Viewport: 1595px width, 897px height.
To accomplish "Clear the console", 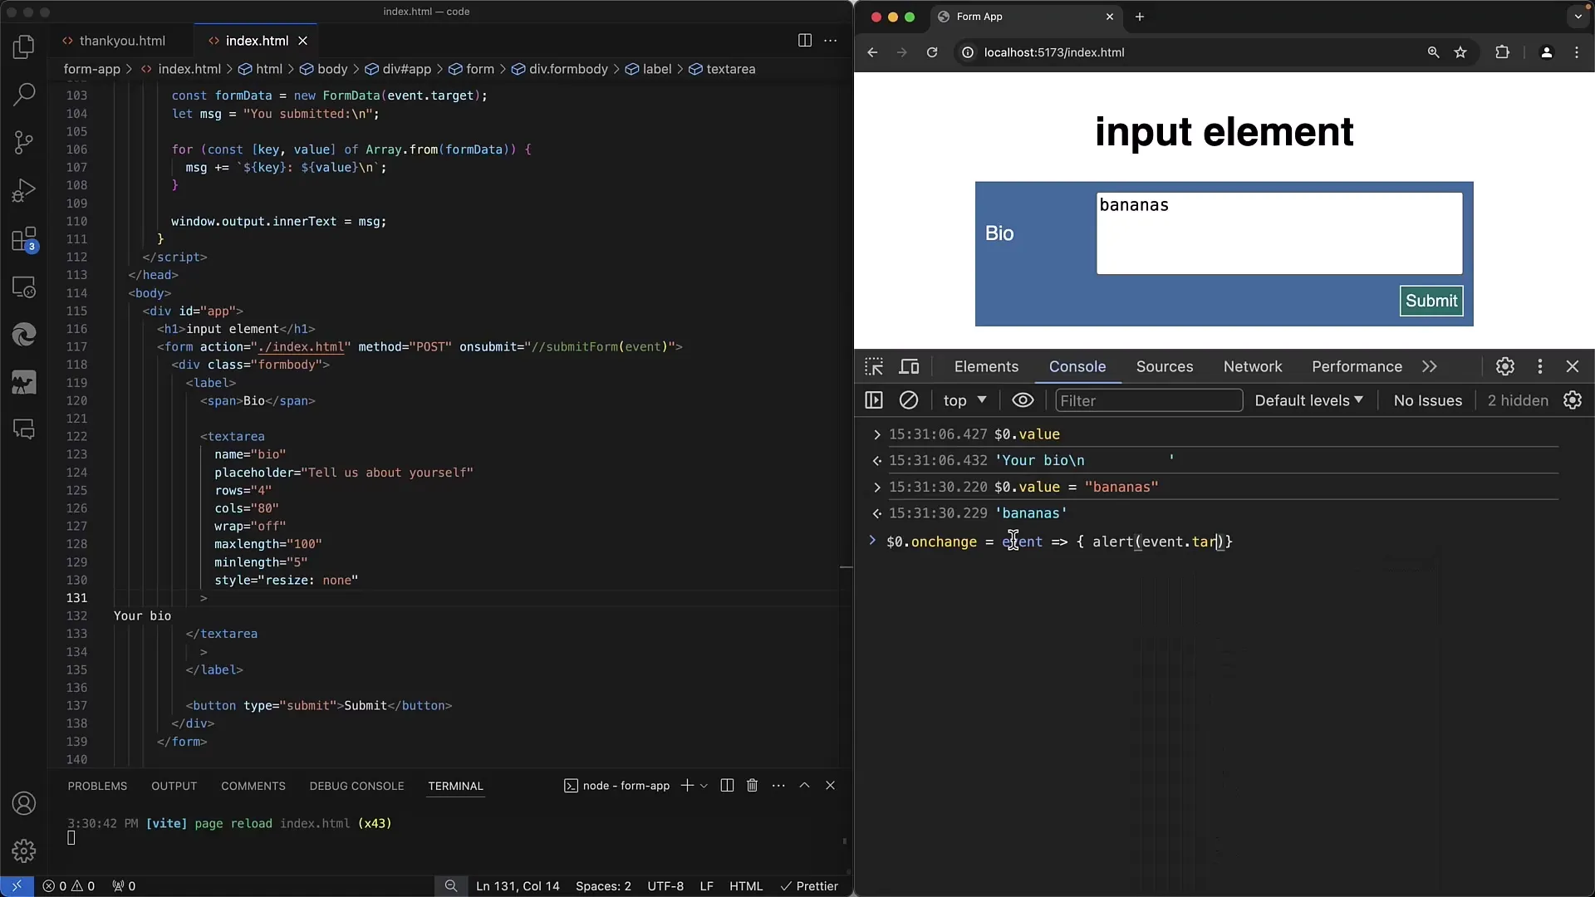I will click(909, 400).
